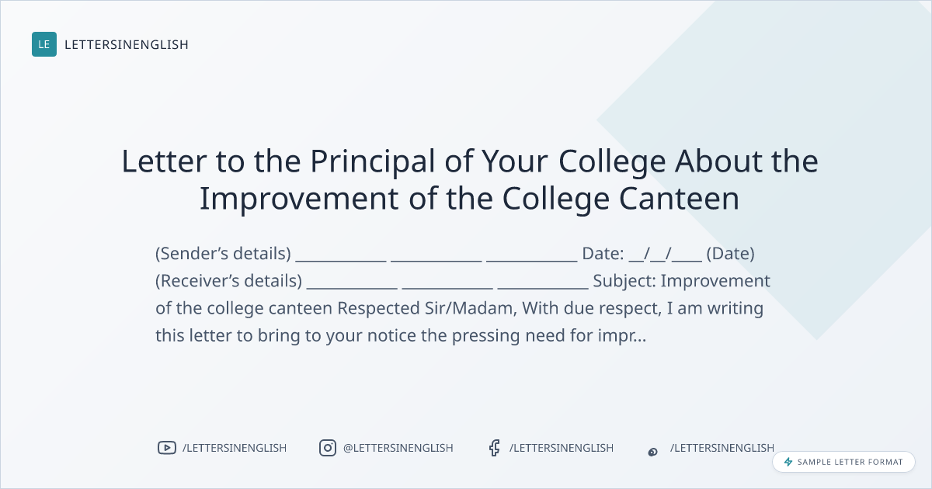932x489 pixels.
Task: Click the small swirl icon beside the last handle
Action: (653, 451)
